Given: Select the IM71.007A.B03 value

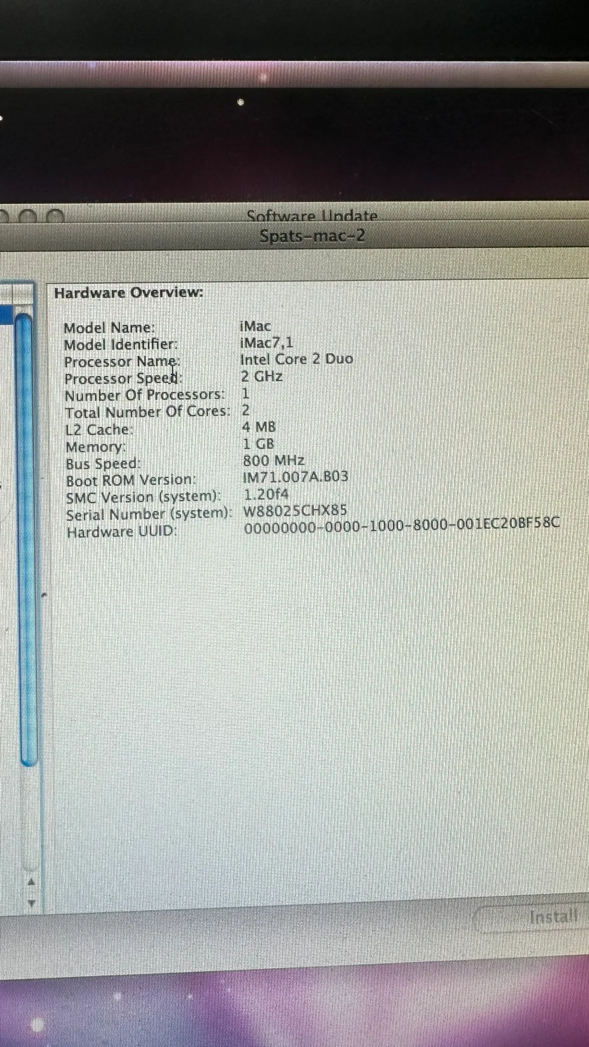Looking at the screenshot, I should point(295,477).
